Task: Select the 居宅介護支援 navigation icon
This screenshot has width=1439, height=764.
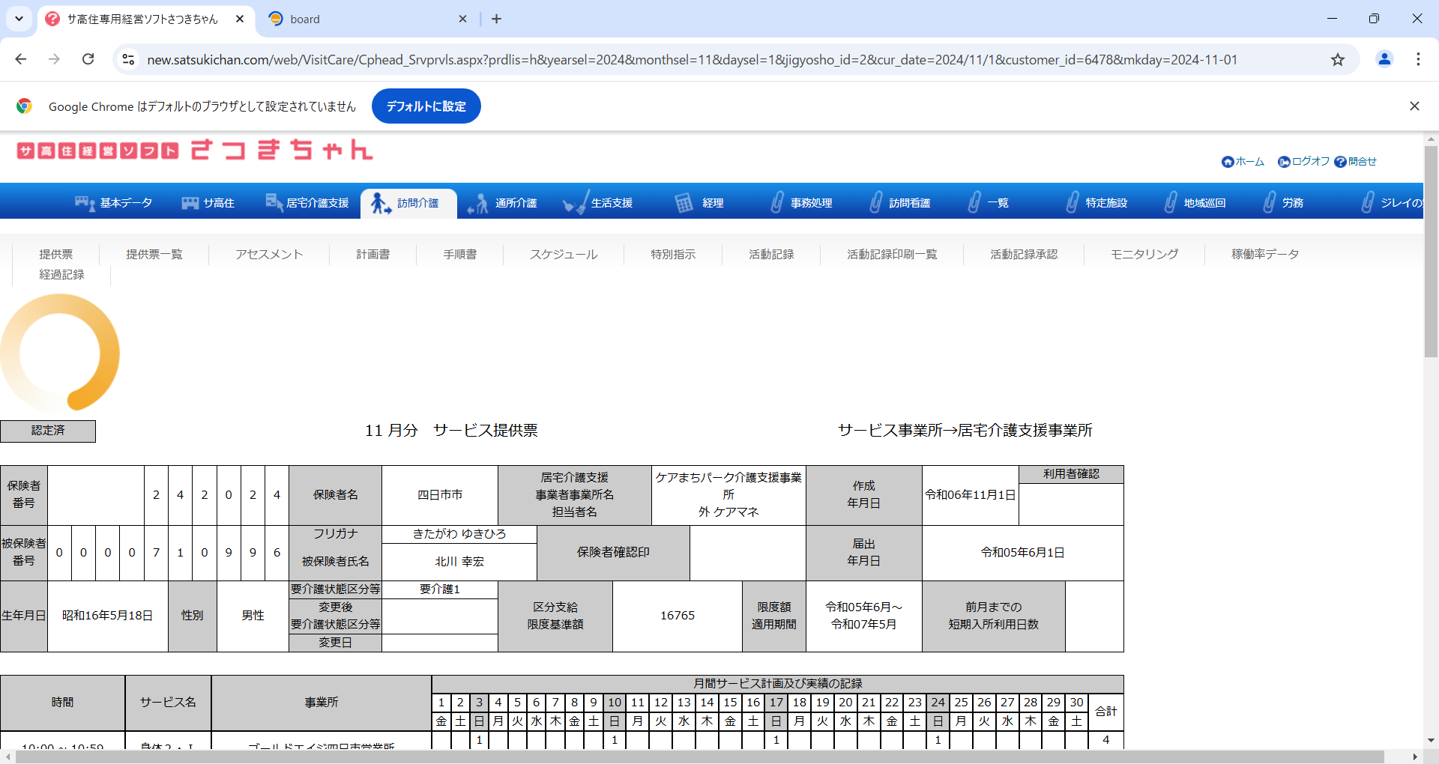Action: (x=274, y=202)
